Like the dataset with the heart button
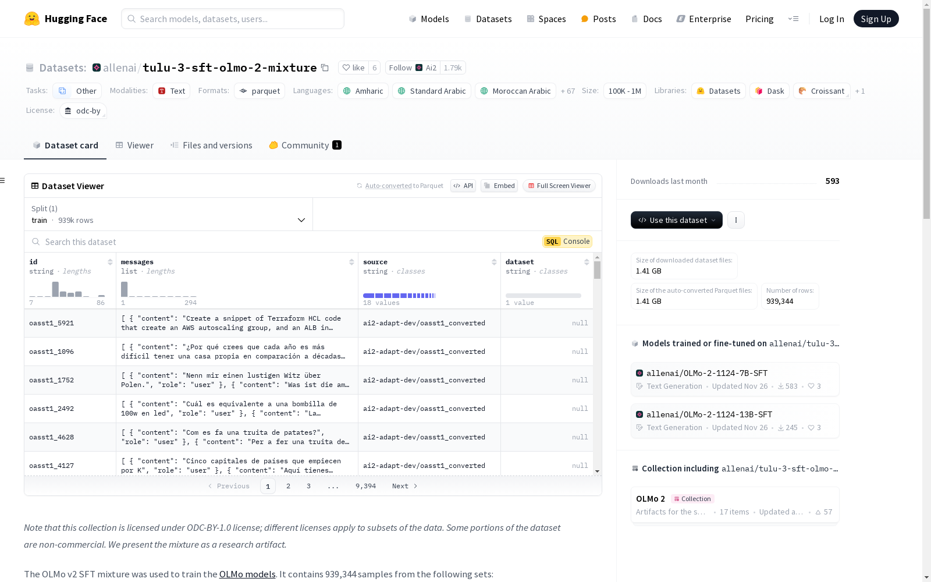 (353, 68)
